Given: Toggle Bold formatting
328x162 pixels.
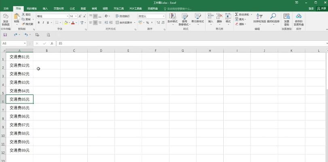Looking at the screenshot, I should [x=39, y=23].
